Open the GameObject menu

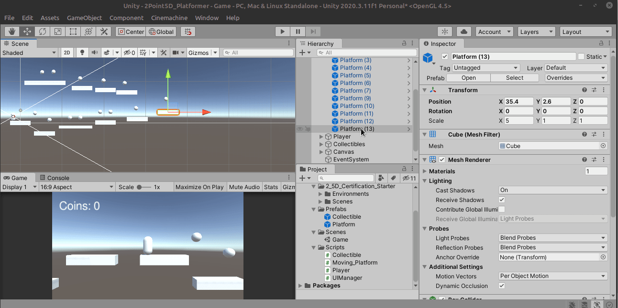[84, 18]
